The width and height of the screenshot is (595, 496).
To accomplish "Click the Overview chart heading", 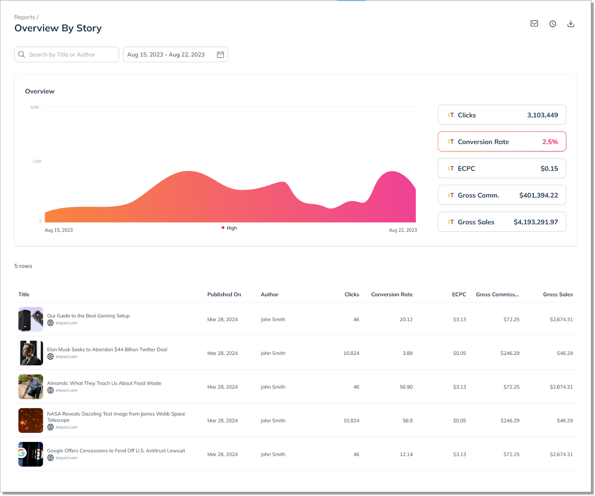I will tap(40, 91).
